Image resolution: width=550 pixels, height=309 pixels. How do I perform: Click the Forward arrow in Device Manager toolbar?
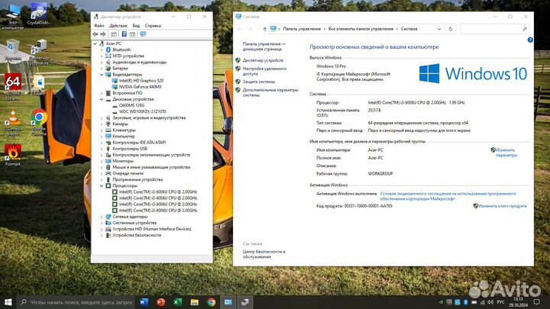pyautogui.click(x=103, y=34)
